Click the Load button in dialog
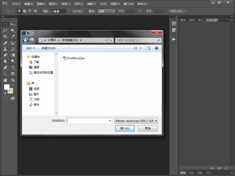The width and height of the screenshot is (235, 176). point(125,128)
